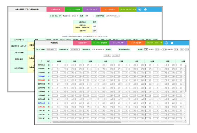
Task: Click the アサイン業務 row label in rear window table
Action: pos(19,52)
